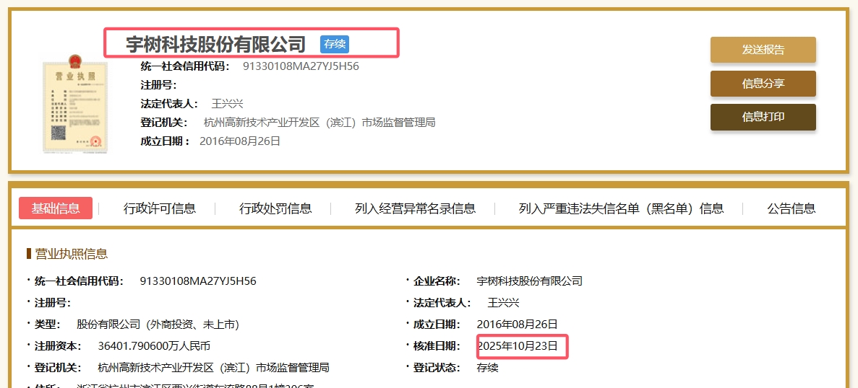Go to 列入经营异常名录信息 tab
This screenshot has width=858, height=388.
416,208
